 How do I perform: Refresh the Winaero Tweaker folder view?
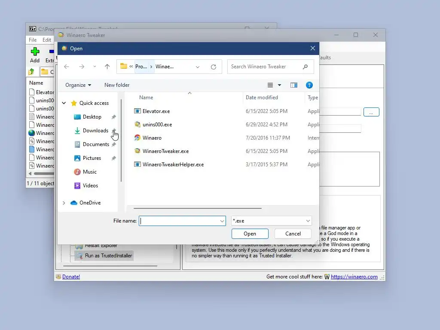coord(214,67)
